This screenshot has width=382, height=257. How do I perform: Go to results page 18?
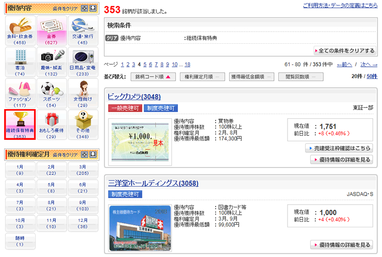[187, 64]
